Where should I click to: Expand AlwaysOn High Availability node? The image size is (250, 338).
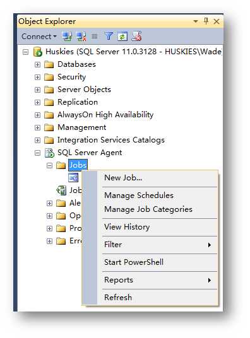tap(37, 115)
